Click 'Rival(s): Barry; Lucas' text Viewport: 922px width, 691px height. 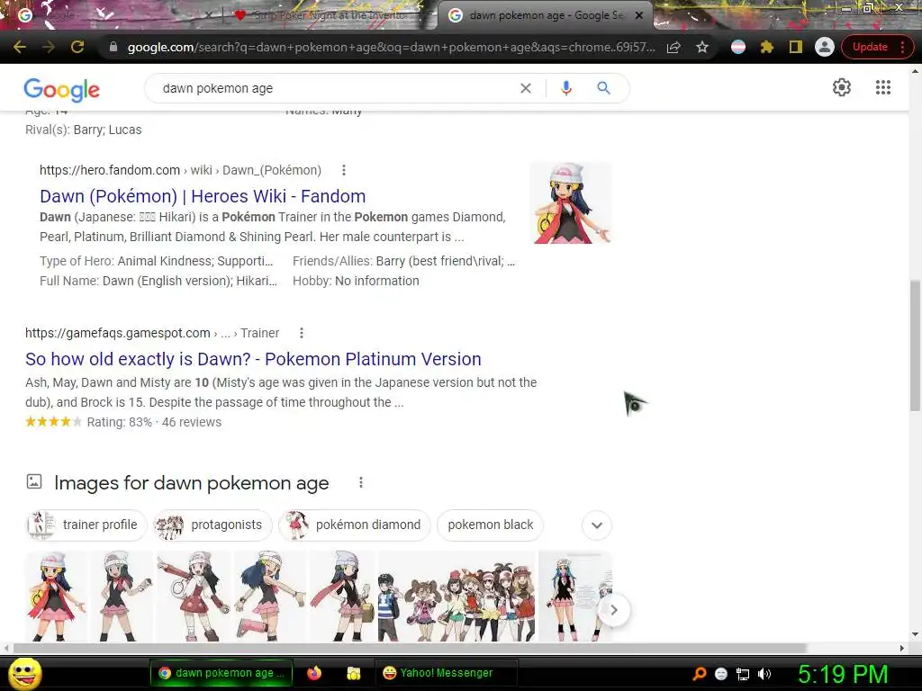[x=84, y=130]
